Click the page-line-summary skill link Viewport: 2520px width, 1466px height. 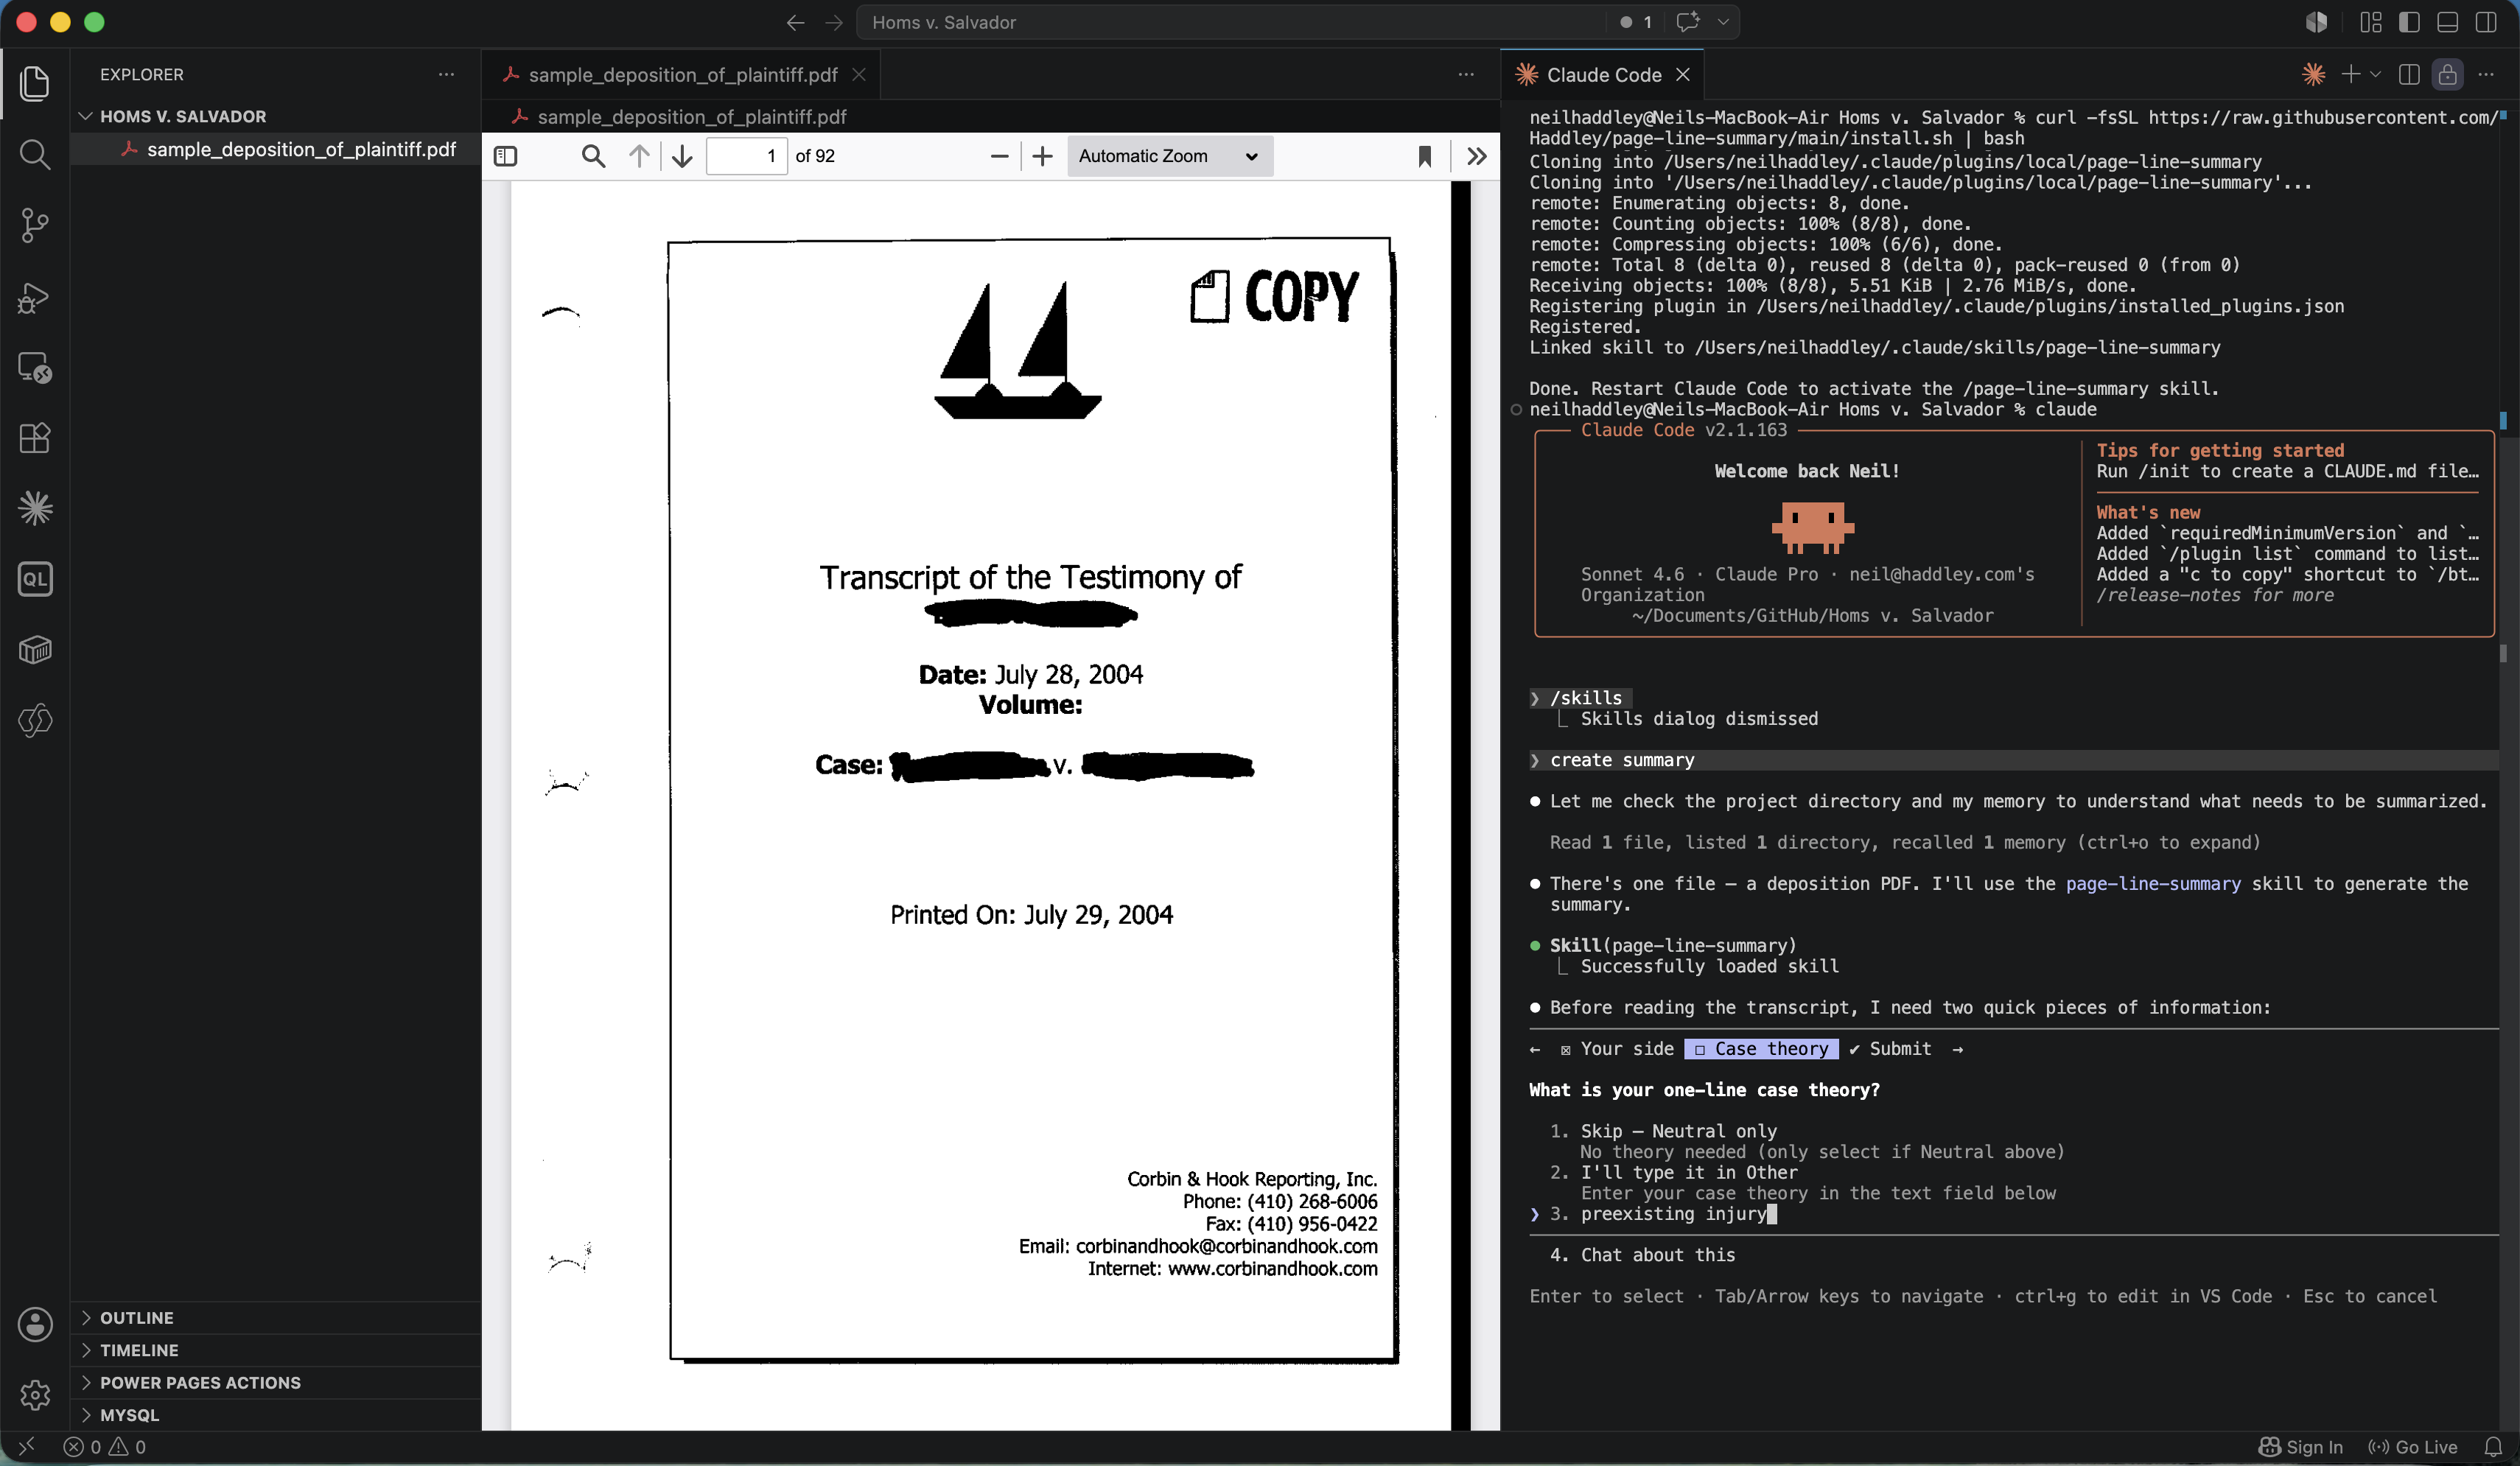pos(2153,883)
